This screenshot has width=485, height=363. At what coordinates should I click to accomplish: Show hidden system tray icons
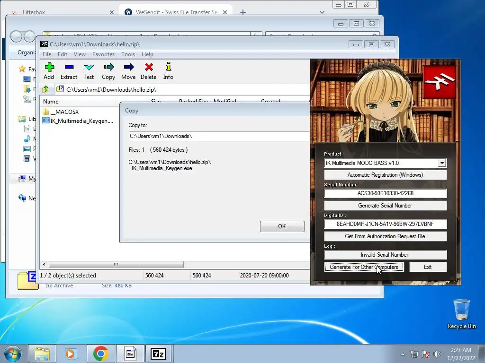pyautogui.click(x=403, y=354)
